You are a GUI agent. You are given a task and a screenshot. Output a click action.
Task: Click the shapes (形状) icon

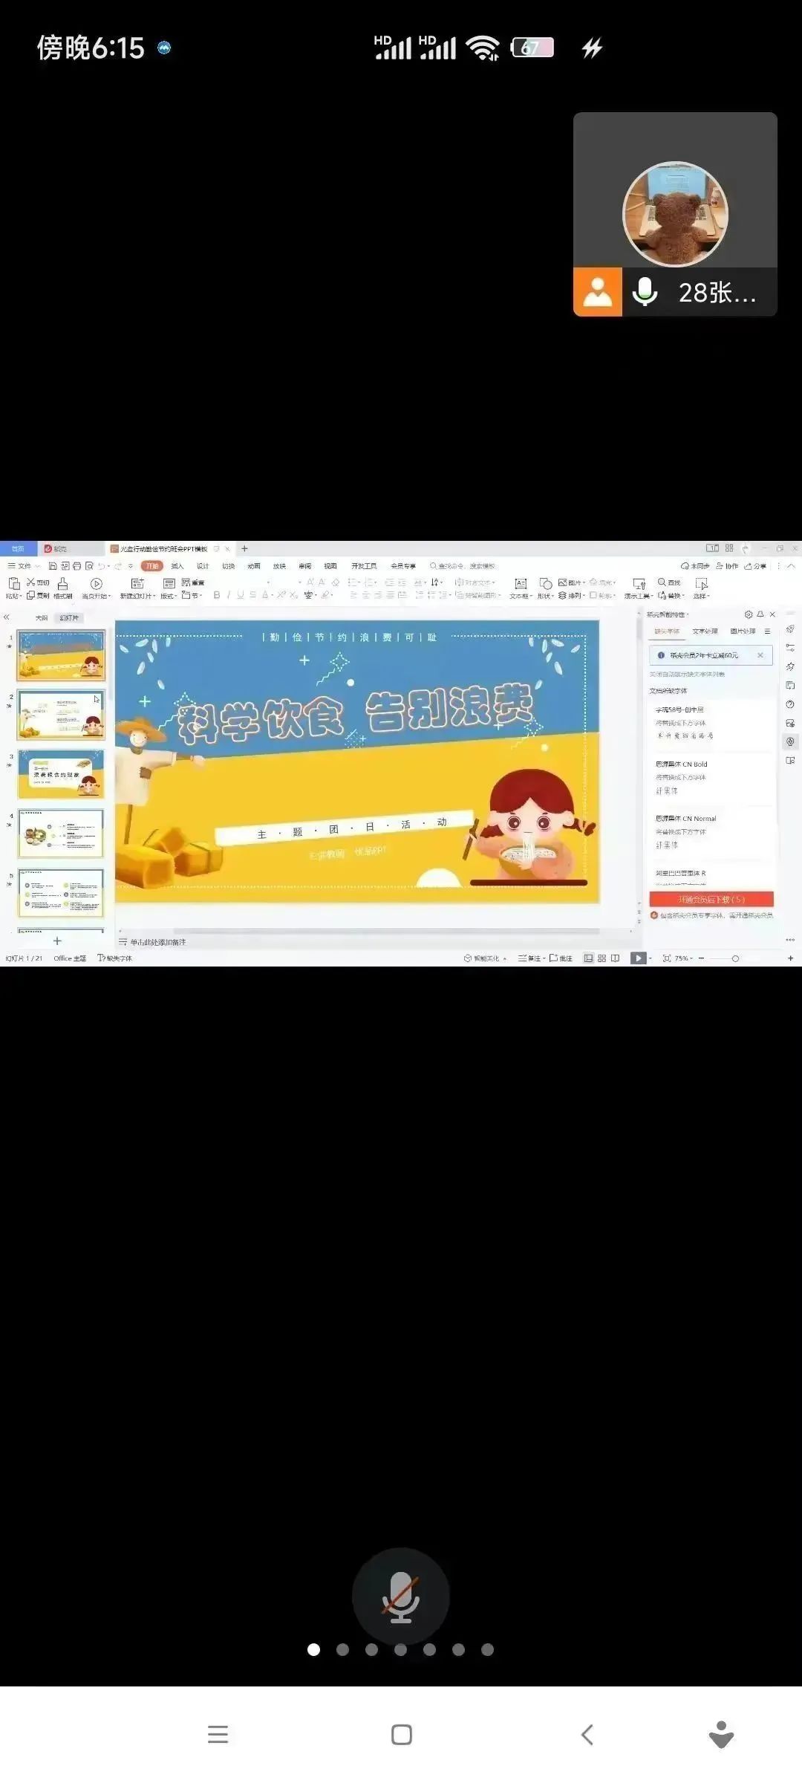point(546,585)
